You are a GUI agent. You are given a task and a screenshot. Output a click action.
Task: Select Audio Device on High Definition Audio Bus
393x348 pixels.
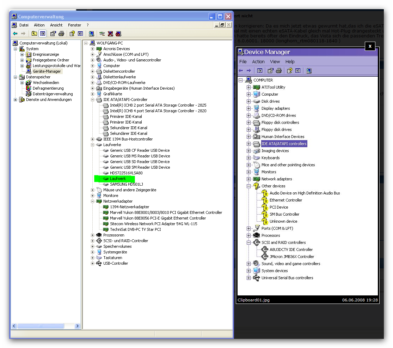[x=305, y=193]
